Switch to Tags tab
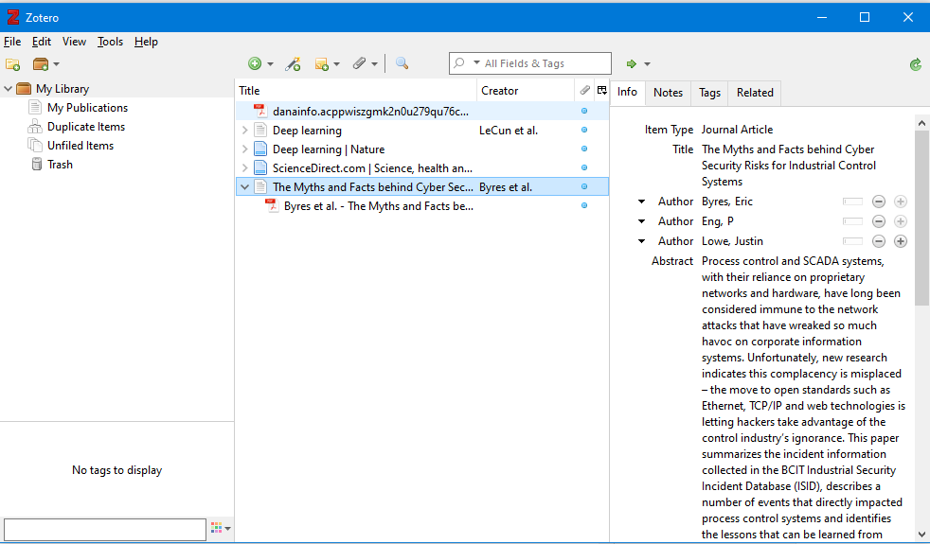 [x=709, y=93]
